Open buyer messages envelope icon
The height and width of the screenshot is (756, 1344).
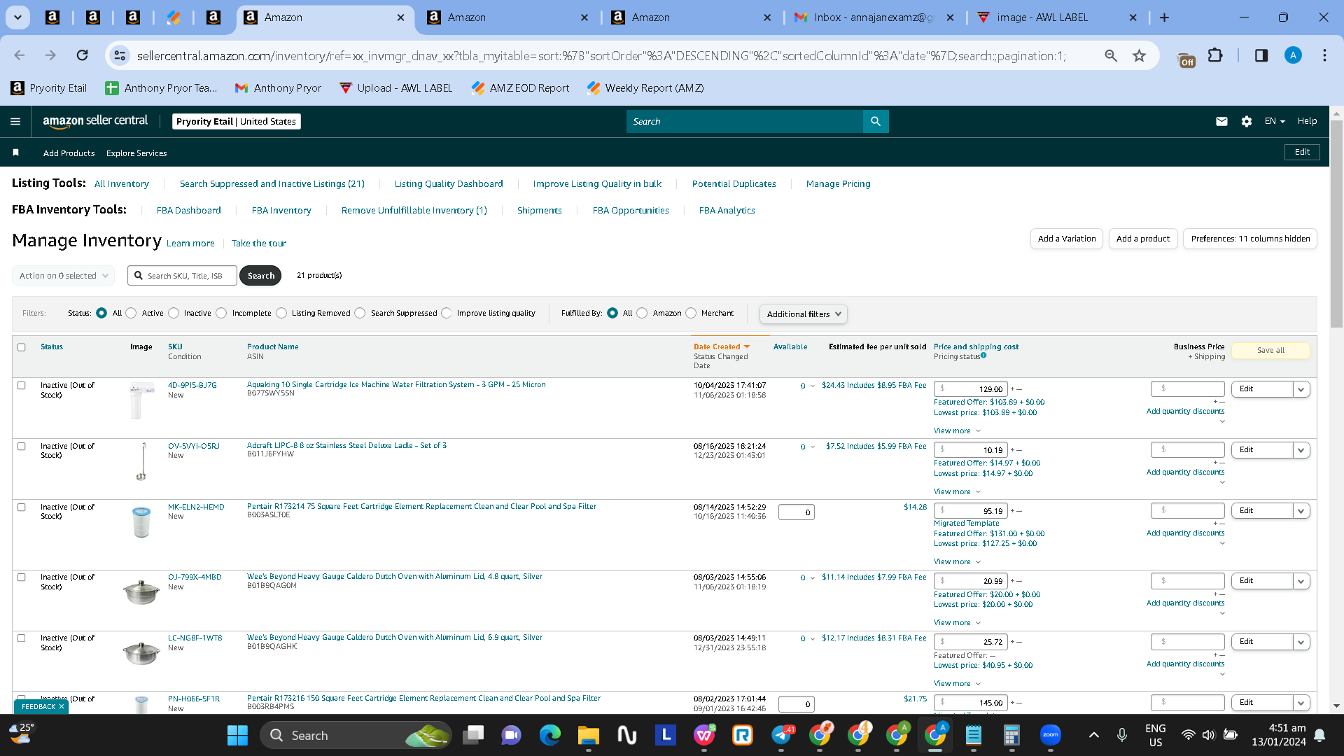coord(1221,121)
